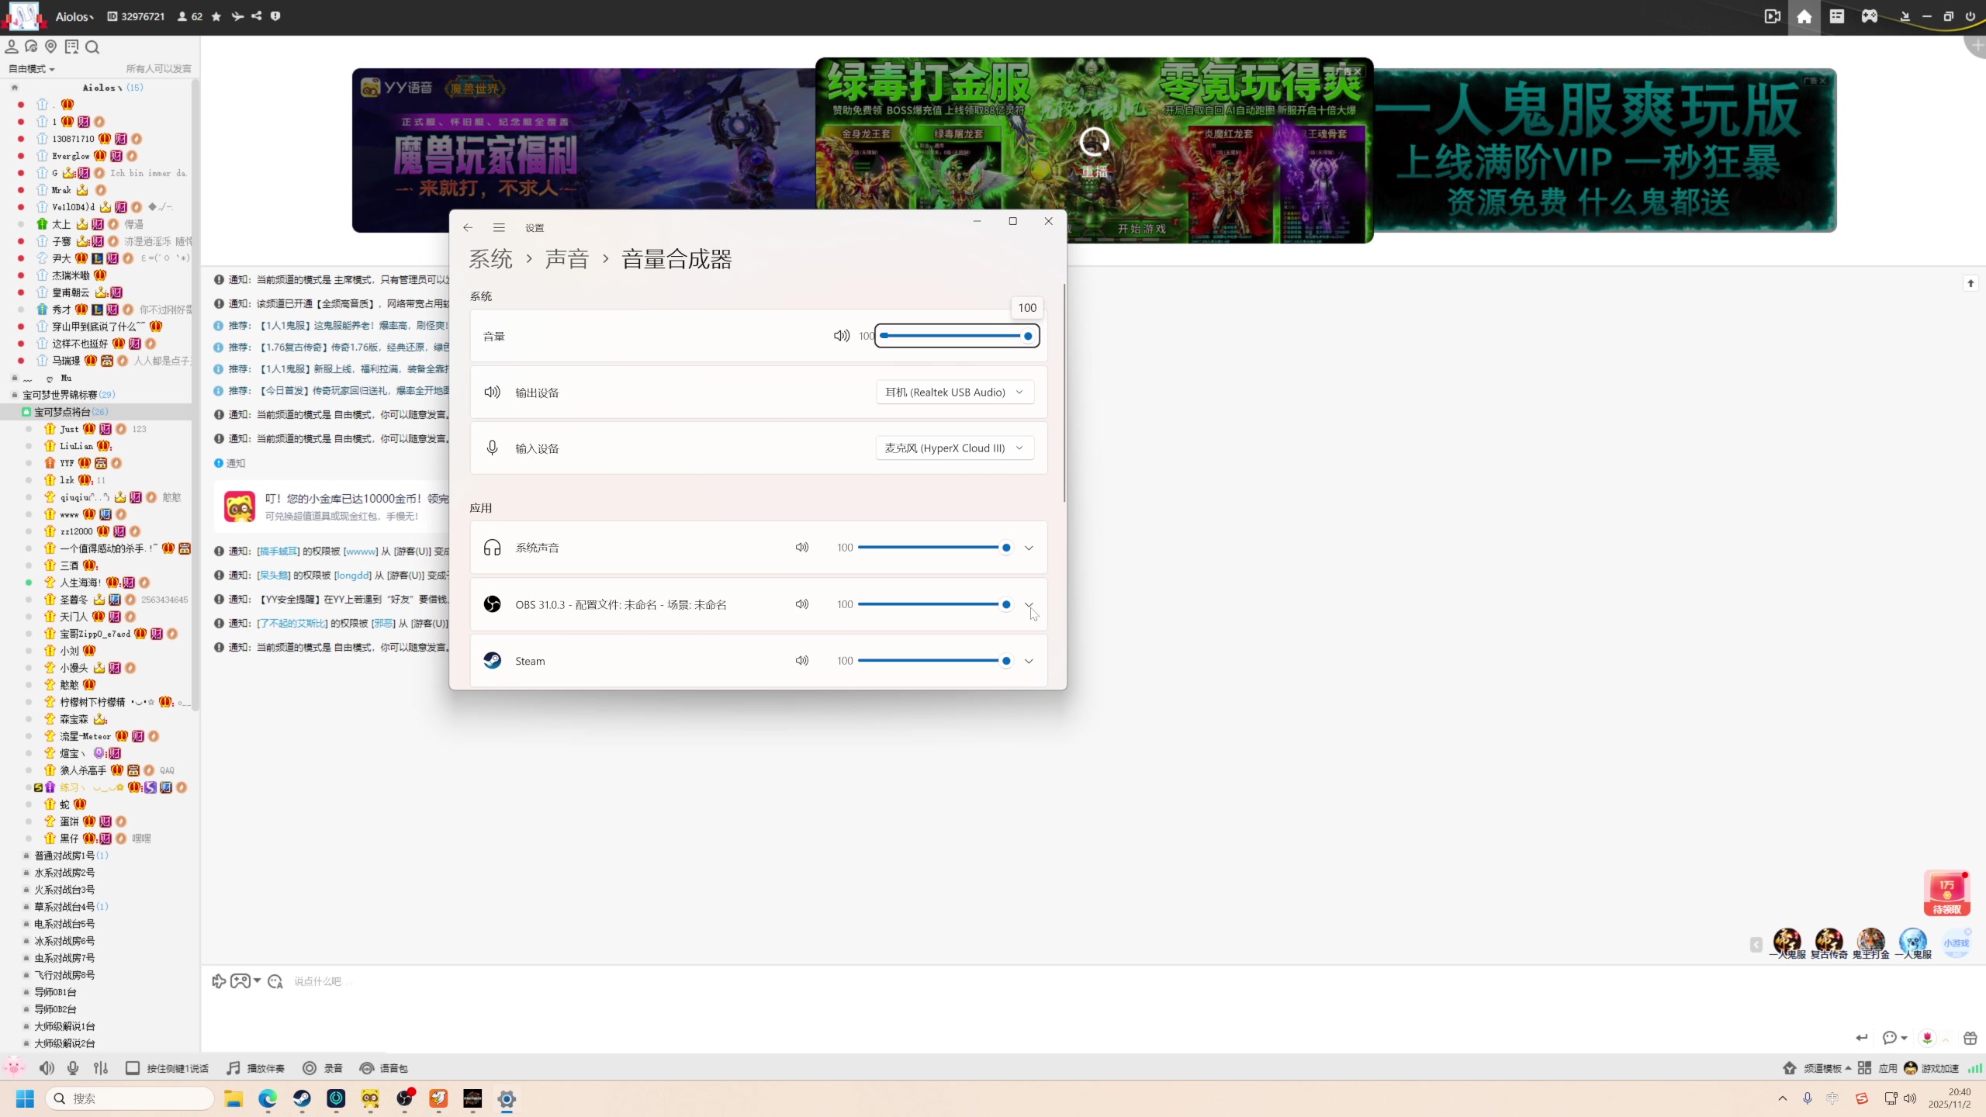This screenshot has width=1986, height=1117.
Task: Click the YY speaker volume icon
Action: click(x=47, y=1068)
